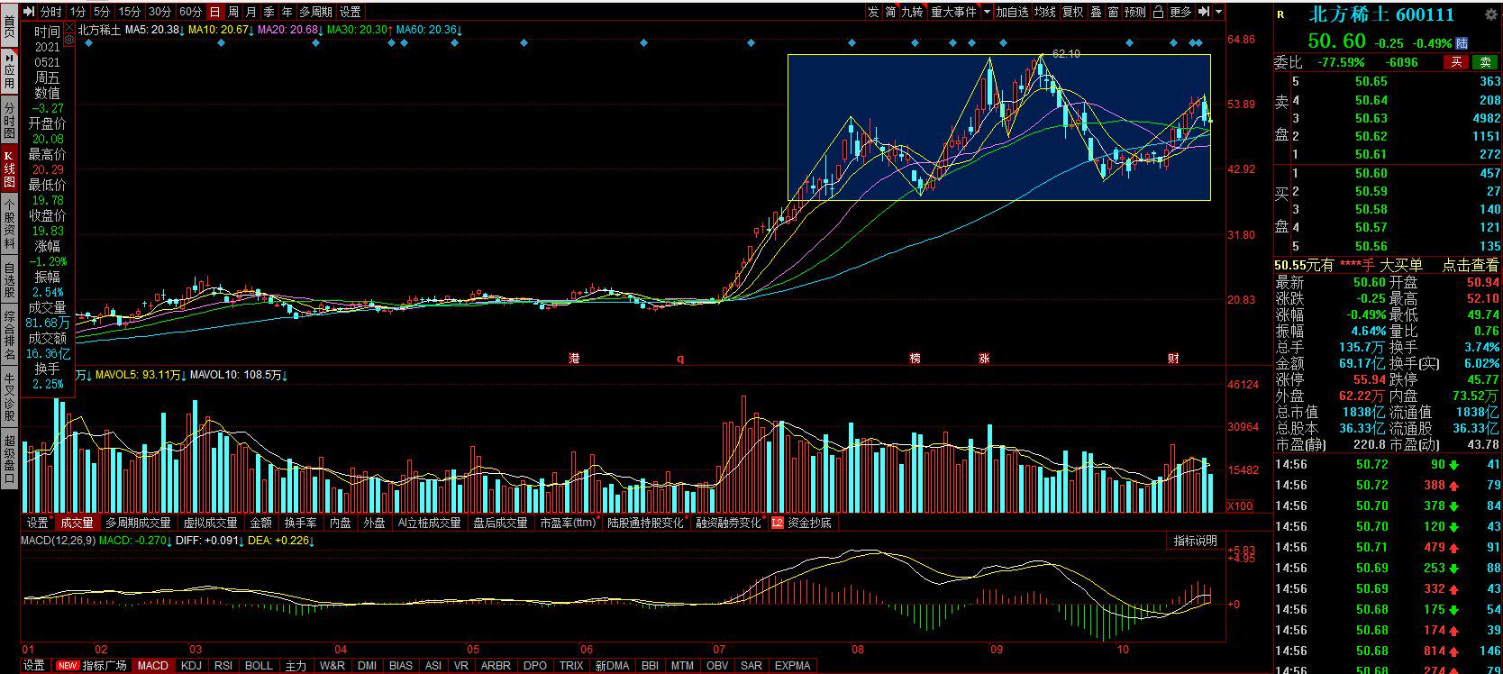Click the small gear icon under time panel

(69, 41)
